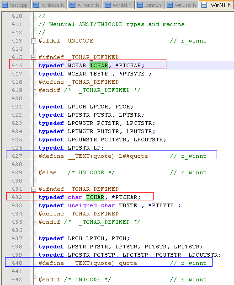Collapse the #ifndef fold at line 431
The height and width of the screenshot is (285, 234).
click(x=33, y=189)
